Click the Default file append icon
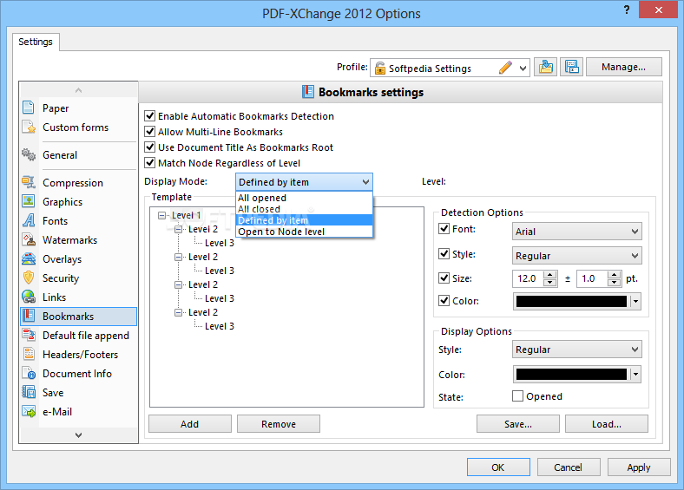The height and width of the screenshot is (490, 684). [x=29, y=335]
